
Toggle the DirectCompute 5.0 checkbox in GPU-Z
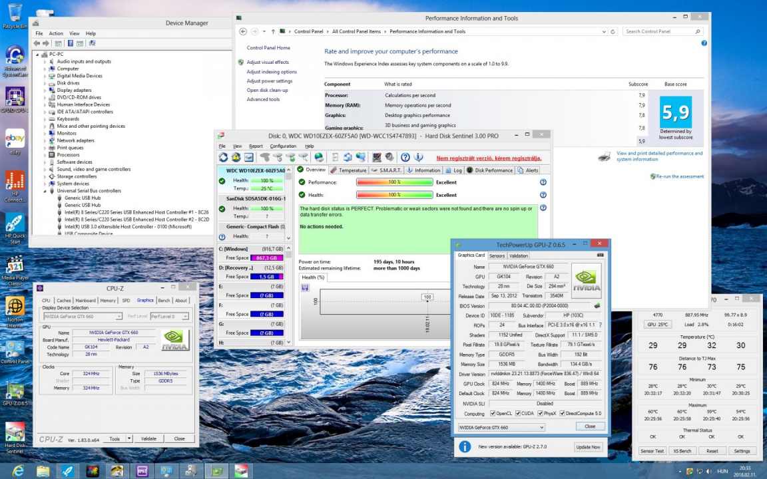pyautogui.click(x=562, y=414)
